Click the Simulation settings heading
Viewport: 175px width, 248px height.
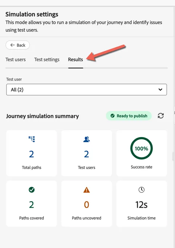[x=32, y=14]
